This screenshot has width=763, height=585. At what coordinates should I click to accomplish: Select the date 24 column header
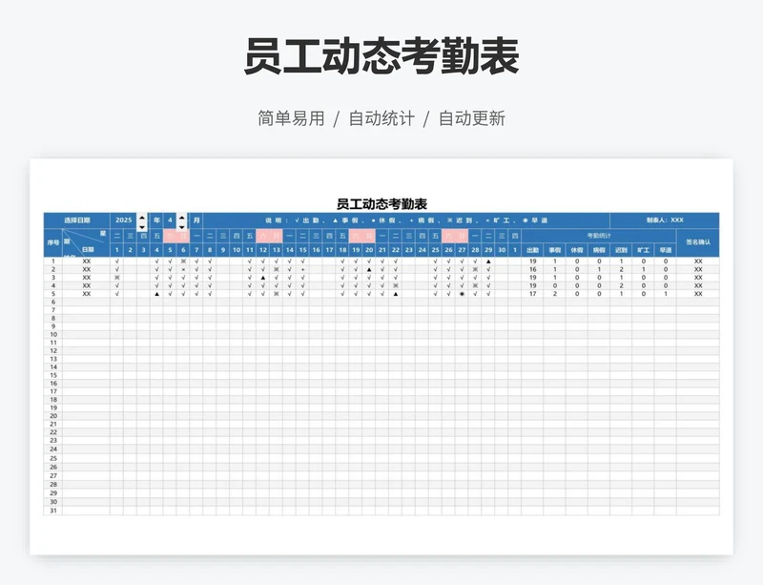click(422, 250)
